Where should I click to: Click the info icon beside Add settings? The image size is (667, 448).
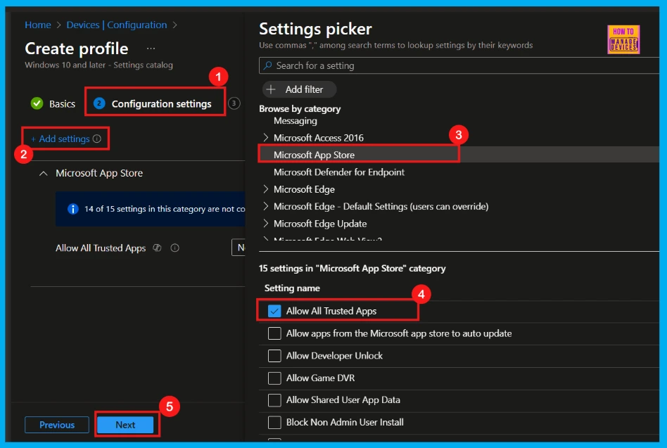(x=97, y=139)
